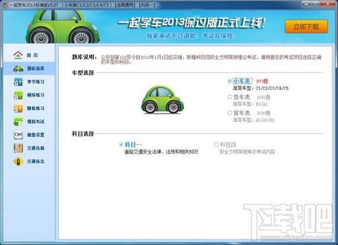Click the 随机练习 orange sidebar icon
Image resolution: width=338 pixels, height=245 pixels.
[18, 108]
